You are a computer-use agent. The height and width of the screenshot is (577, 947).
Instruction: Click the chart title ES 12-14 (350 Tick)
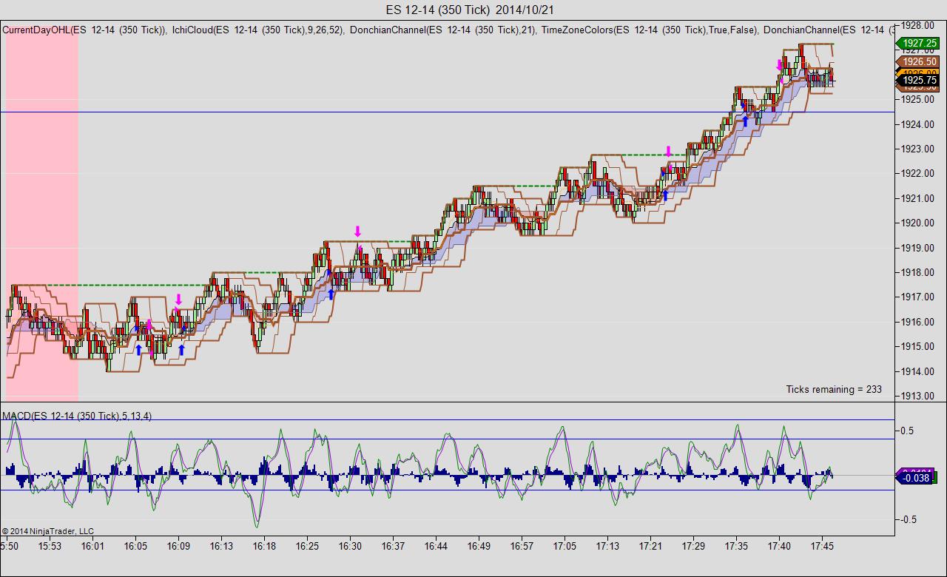pos(438,10)
